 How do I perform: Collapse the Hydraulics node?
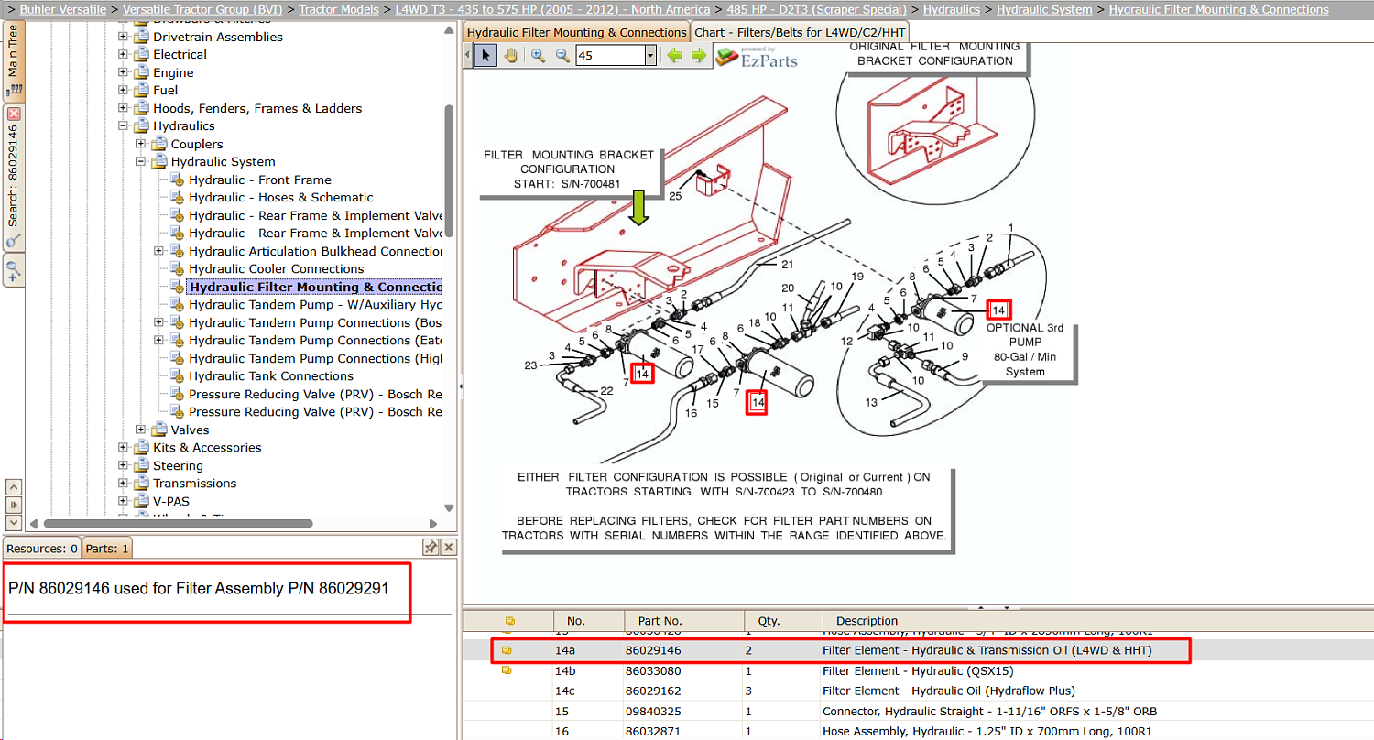pos(123,126)
